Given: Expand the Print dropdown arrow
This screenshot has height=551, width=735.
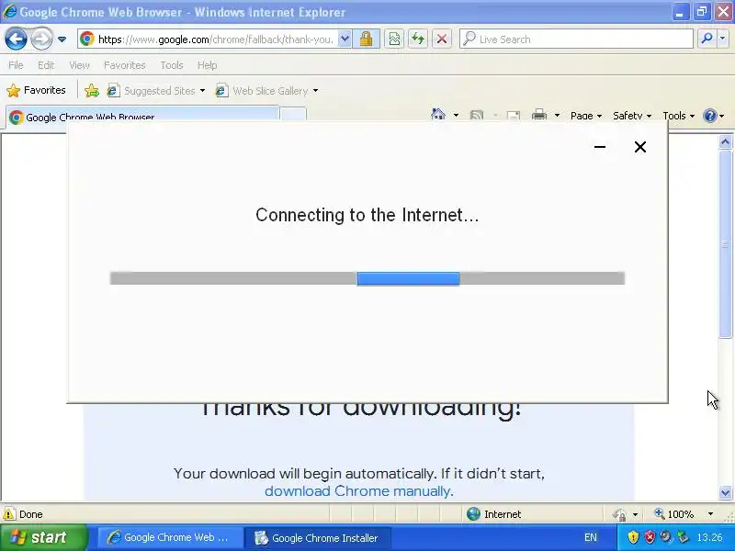Looking at the screenshot, I should tap(557, 116).
